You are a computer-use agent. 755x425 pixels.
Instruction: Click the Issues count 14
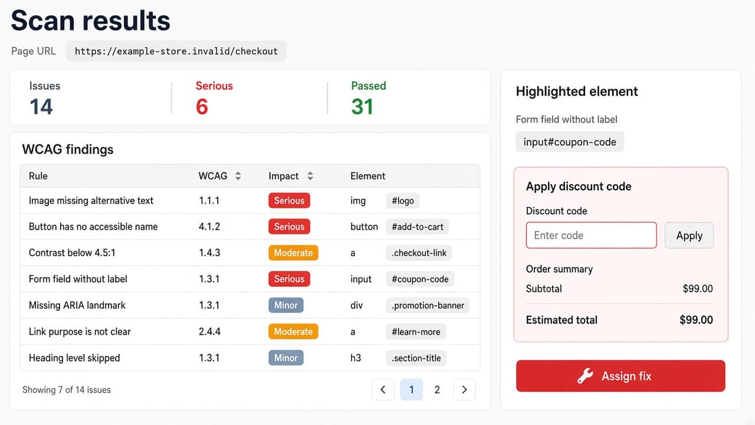tap(41, 107)
